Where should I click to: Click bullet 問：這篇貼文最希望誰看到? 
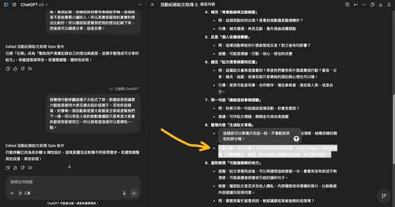tap(278, 74)
